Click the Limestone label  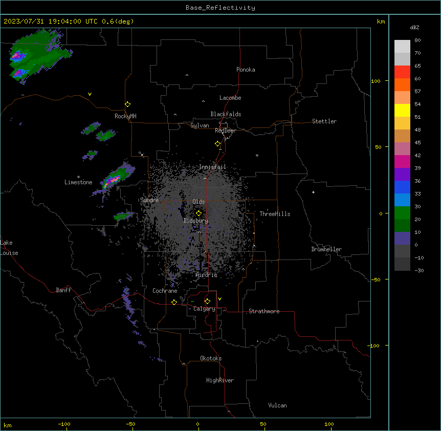click(x=78, y=182)
